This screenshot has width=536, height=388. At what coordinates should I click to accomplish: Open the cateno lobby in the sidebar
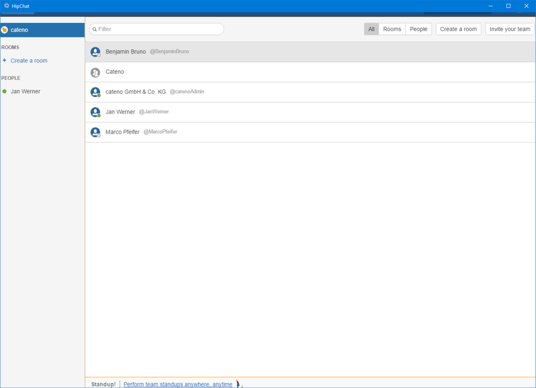click(x=42, y=29)
